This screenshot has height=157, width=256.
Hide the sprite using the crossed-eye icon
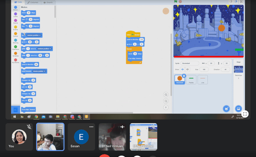point(187,70)
